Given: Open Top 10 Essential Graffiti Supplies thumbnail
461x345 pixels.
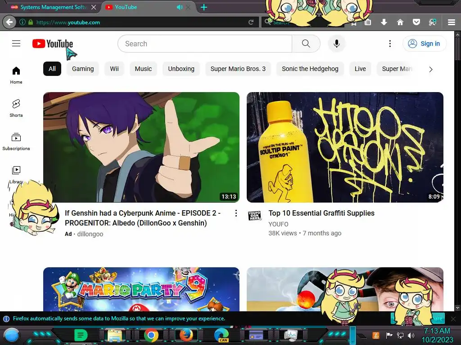Looking at the screenshot, I should point(345,147).
